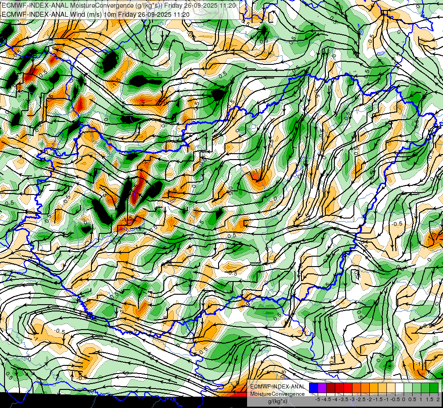The width and height of the screenshot is (443, 408).
Task: Click MoistureConvergence label in the legend box
Action: pyautogui.click(x=277, y=394)
